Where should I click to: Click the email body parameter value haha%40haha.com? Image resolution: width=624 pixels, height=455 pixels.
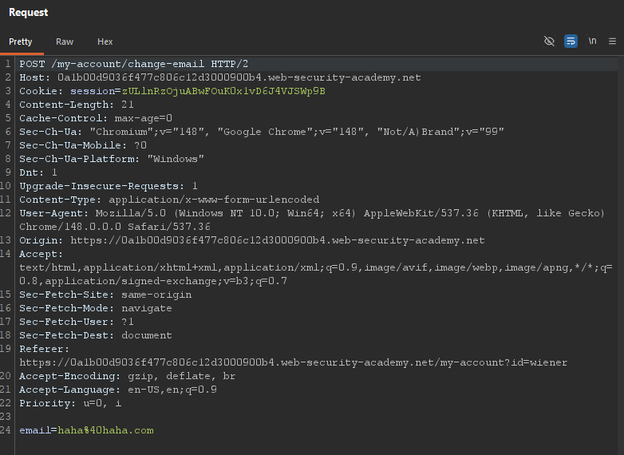[105, 430]
